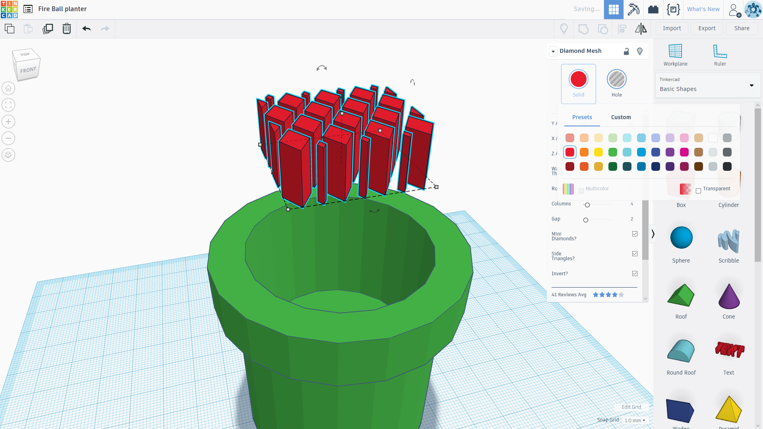This screenshot has height=429, width=763.
Task: Pick the black preset color swatch
Action: (727, 166)
